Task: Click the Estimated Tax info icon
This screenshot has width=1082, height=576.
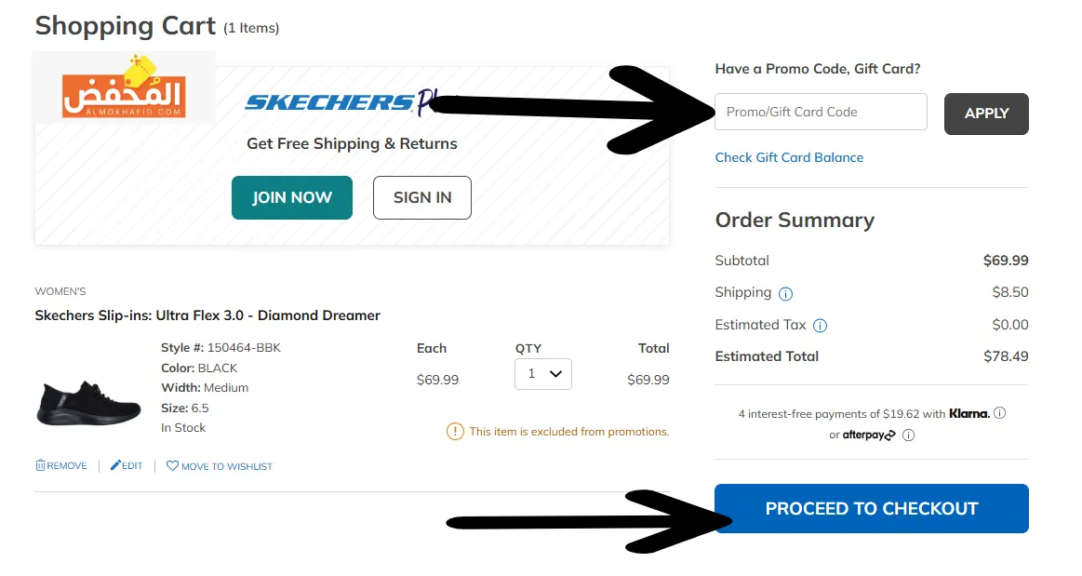Action: click(x=820, y=326)
